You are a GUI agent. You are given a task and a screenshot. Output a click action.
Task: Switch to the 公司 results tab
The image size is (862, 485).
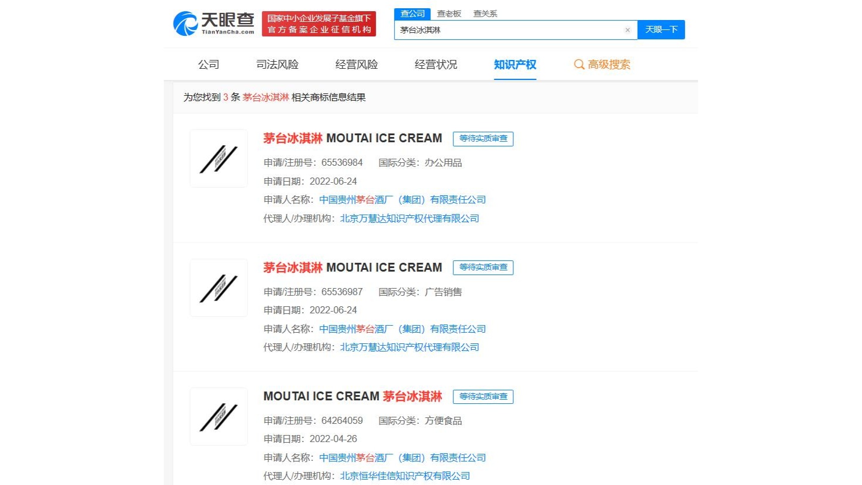point(209,65)
